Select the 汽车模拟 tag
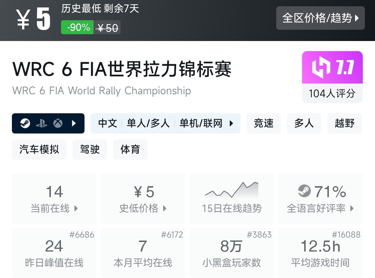Screen dimensions: 375x278 click(39, 149)
